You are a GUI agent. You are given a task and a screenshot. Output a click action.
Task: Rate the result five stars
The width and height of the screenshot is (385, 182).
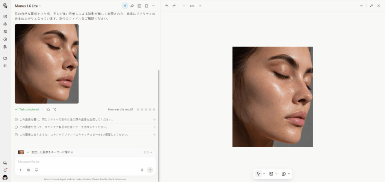(154, 109)
